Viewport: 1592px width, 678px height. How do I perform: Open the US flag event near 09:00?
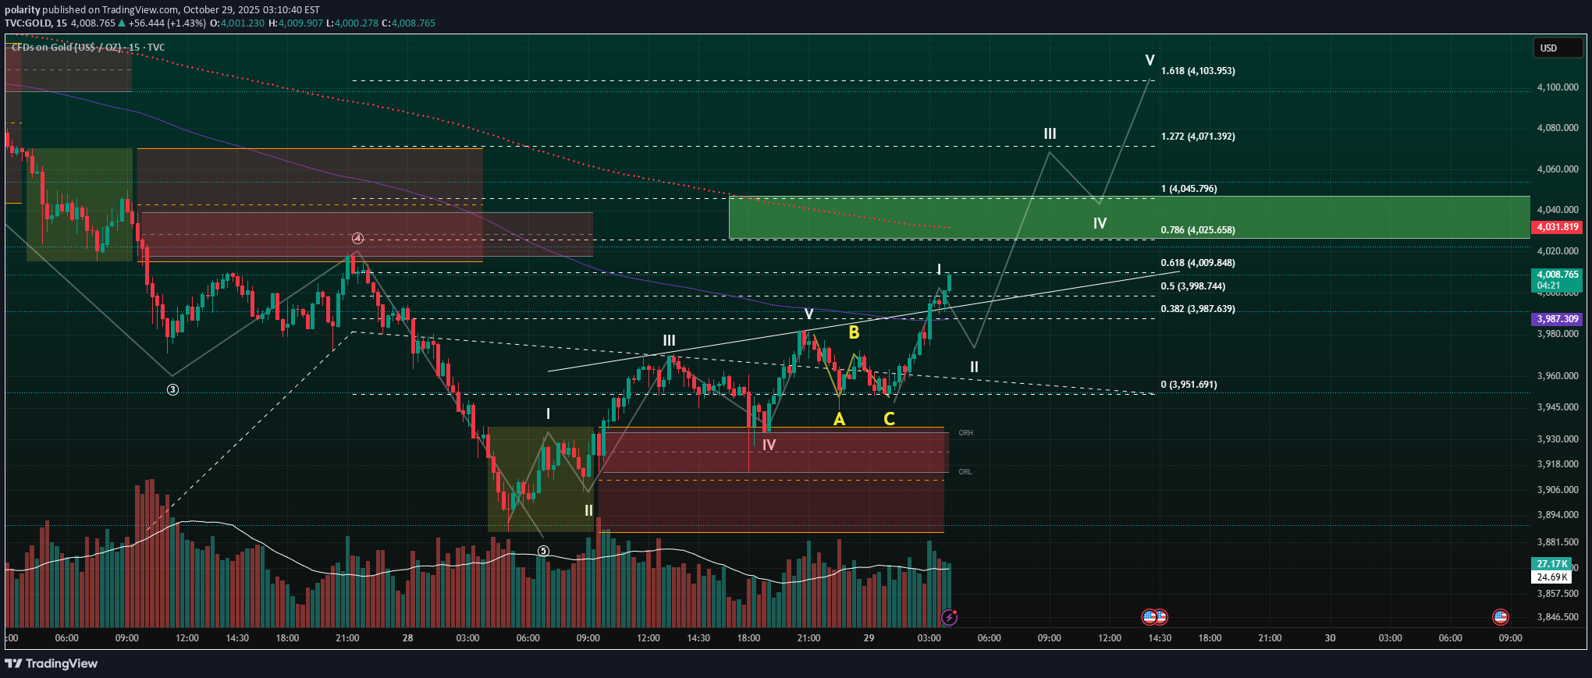click(1500, 617)
